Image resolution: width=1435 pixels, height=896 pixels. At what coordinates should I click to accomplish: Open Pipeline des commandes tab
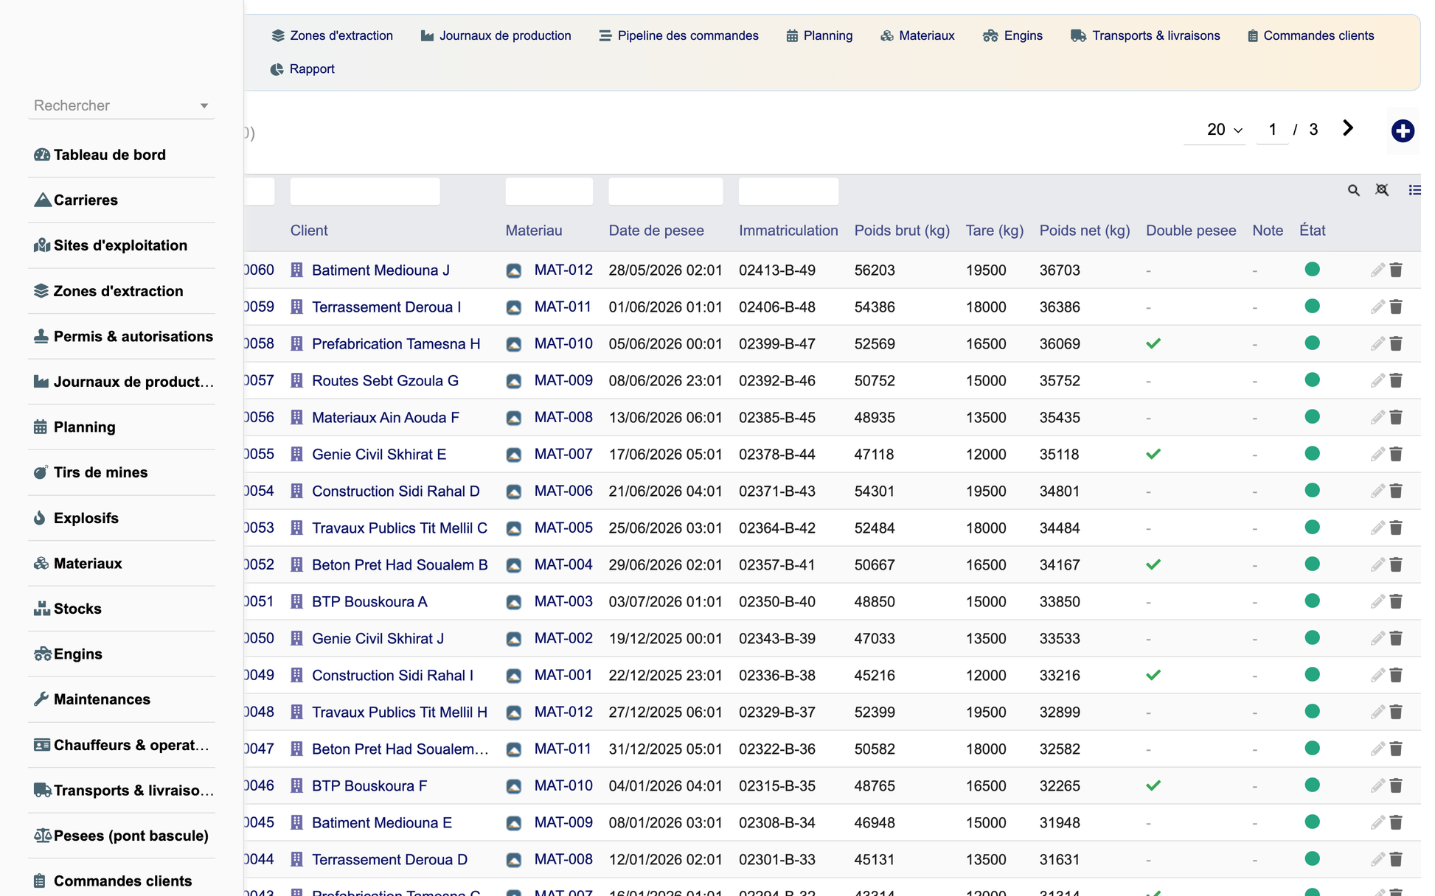[x=678, y=35]
